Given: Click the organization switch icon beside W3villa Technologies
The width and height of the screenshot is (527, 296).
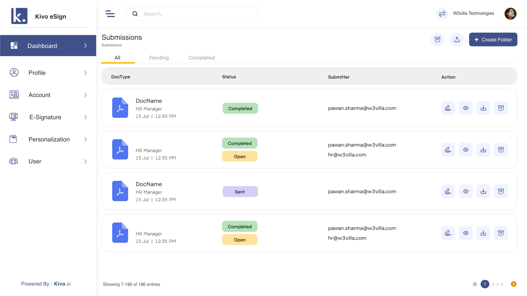Looking at the screenshot, I should coord(442,14).
